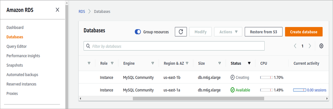
Task: Click MySQL Community in the us-east-1a row
Action: click(138, 90)
